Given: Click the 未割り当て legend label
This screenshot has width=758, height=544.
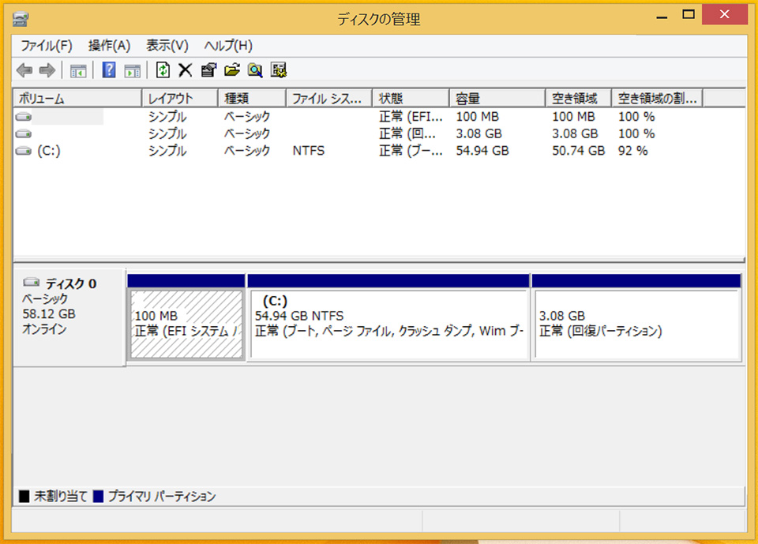Looking at the screenshot, I should click(61, 496).
